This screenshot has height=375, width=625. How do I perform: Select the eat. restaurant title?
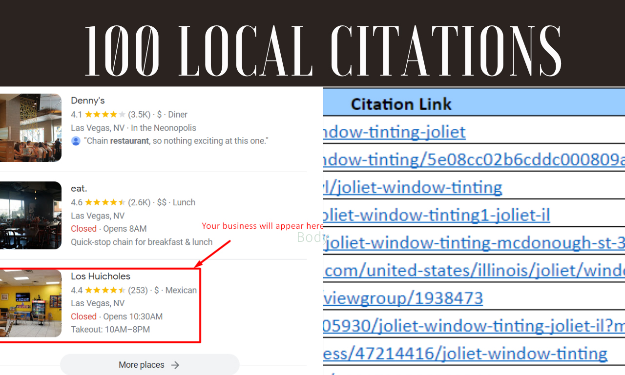79,189
